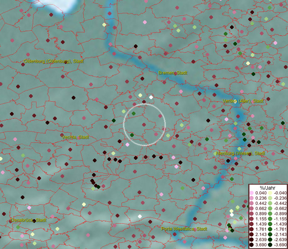Click the 1.761 legend value
Viewport: 288px width, 249px height.
[x=261, y=229]
